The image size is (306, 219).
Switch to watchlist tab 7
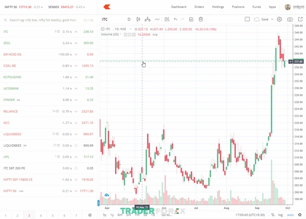click(76, 215)
